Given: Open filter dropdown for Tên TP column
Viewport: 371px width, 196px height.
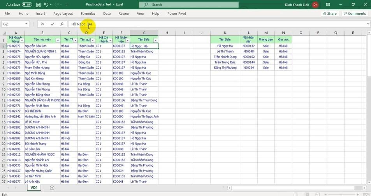Looking at the screenshot, I should click(75, 41).
